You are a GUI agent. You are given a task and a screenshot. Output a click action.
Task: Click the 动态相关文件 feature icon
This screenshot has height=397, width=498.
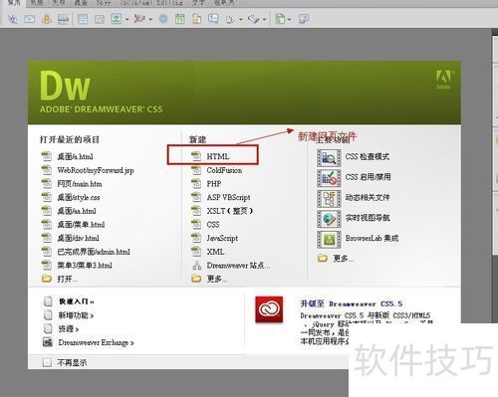click(329, 198)
